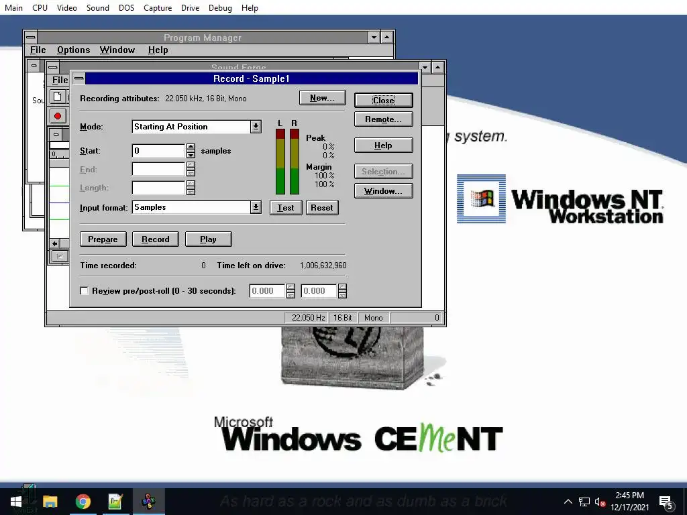Image resolution: width=687 pixels, height=515 pixels.
Task: Open the DOSBox CPU menu
Action: (40, 8)
